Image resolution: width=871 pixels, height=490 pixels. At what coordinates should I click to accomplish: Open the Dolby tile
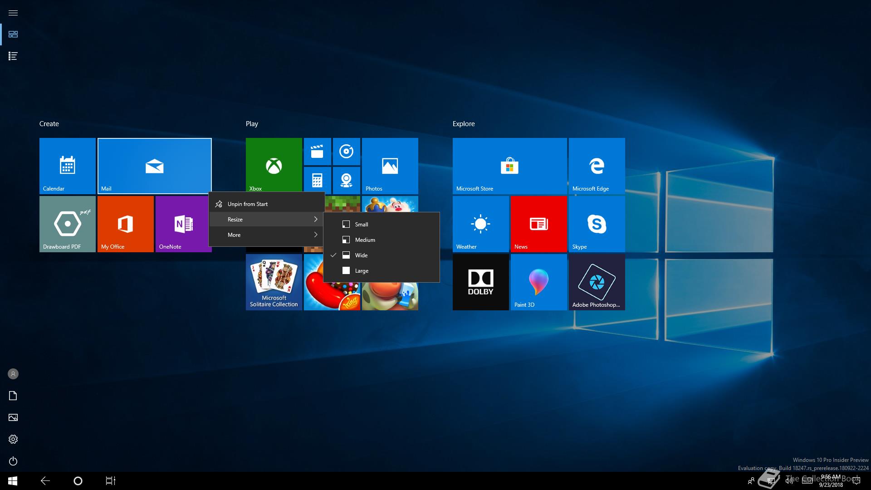[480, 282]
